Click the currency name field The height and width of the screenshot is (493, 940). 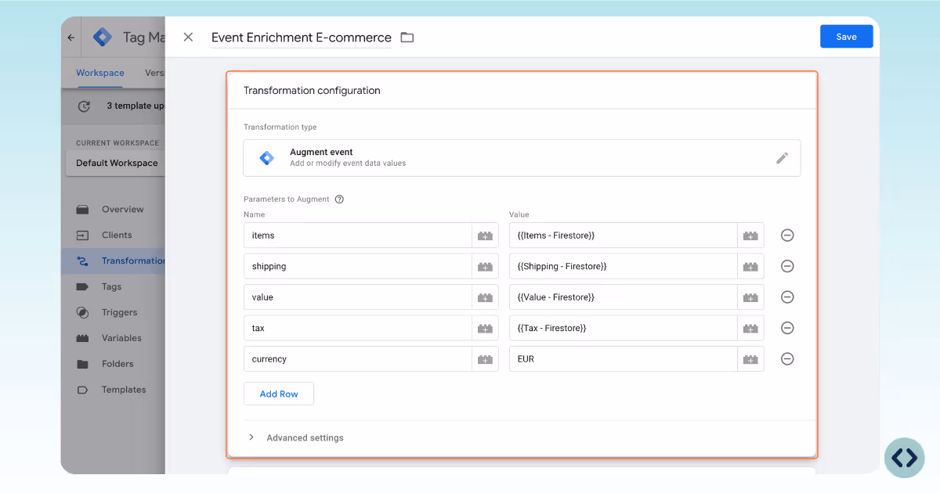point(358,359)
